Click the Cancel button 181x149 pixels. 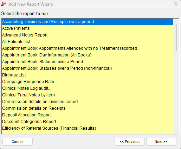pyautogui.click(x=18, y=142)
